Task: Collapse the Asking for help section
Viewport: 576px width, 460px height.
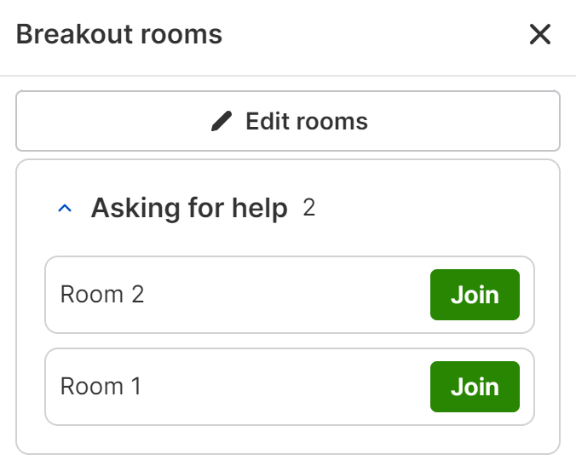Action: pos(65,208)
